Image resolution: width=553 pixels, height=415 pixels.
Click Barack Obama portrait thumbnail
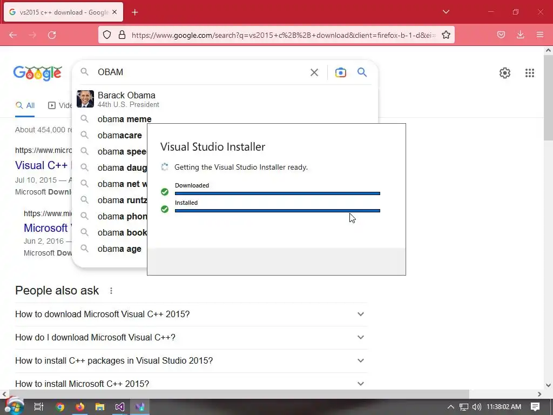pos(85,99)
